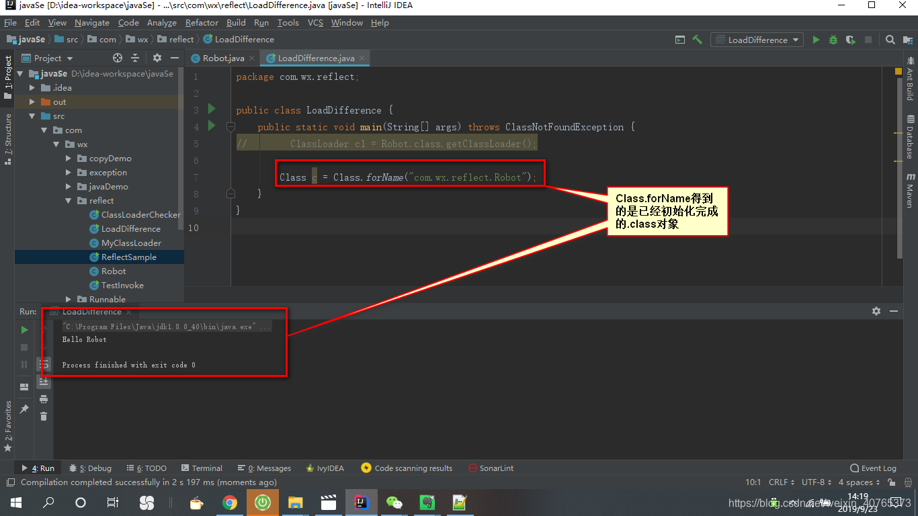Open run configuration LoadDifference dropdown
918x516 pixels.
pos(757,40)
